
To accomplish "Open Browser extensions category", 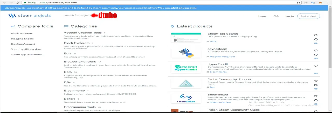I will pos(80,62).
